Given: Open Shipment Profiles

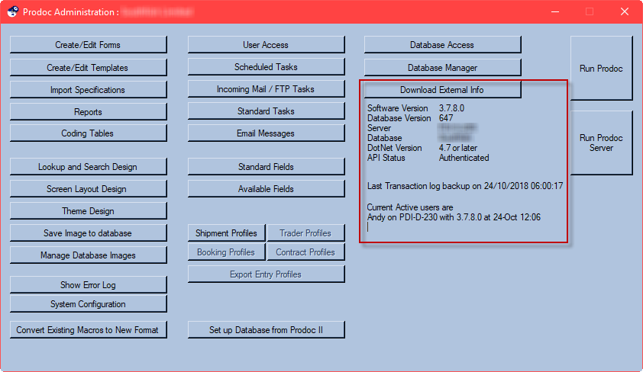Looking at the screenshot, I should 226,232.
